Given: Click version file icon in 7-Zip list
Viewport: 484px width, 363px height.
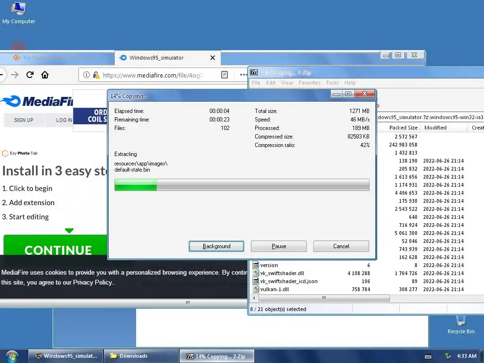Looking at the screenshot, I should coord(256,265).
